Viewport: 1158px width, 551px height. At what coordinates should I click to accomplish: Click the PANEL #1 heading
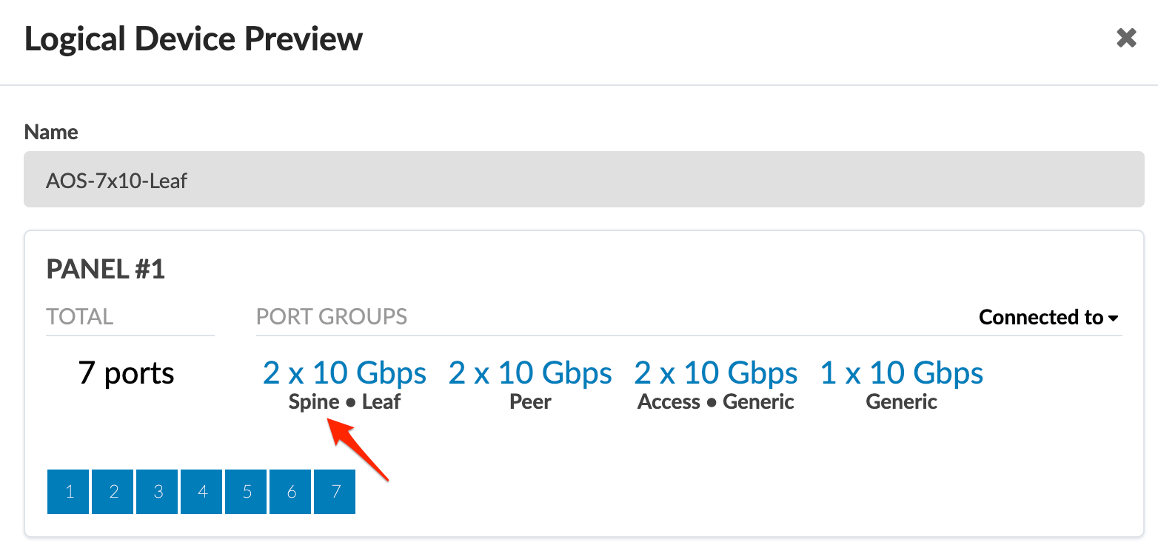[106, 270]
